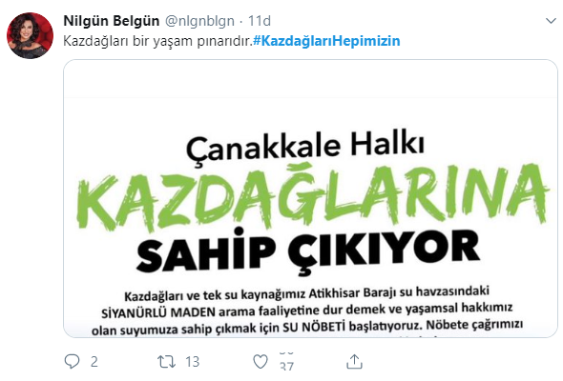Open the share options arrow icon
The image size is (563, 381).
(354, 361)
